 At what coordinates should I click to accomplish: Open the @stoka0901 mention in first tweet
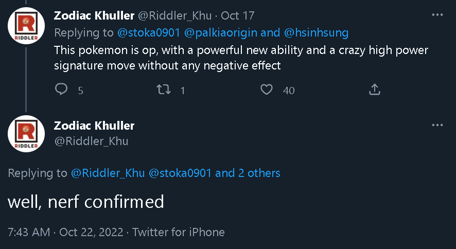coord(149,33)
